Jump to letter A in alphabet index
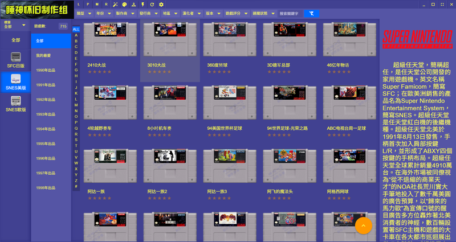Screen dimensions: 456x242 (76, 35)
